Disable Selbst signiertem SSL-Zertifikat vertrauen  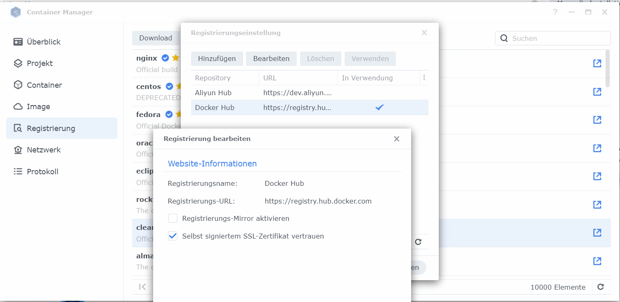coord(173,236)
